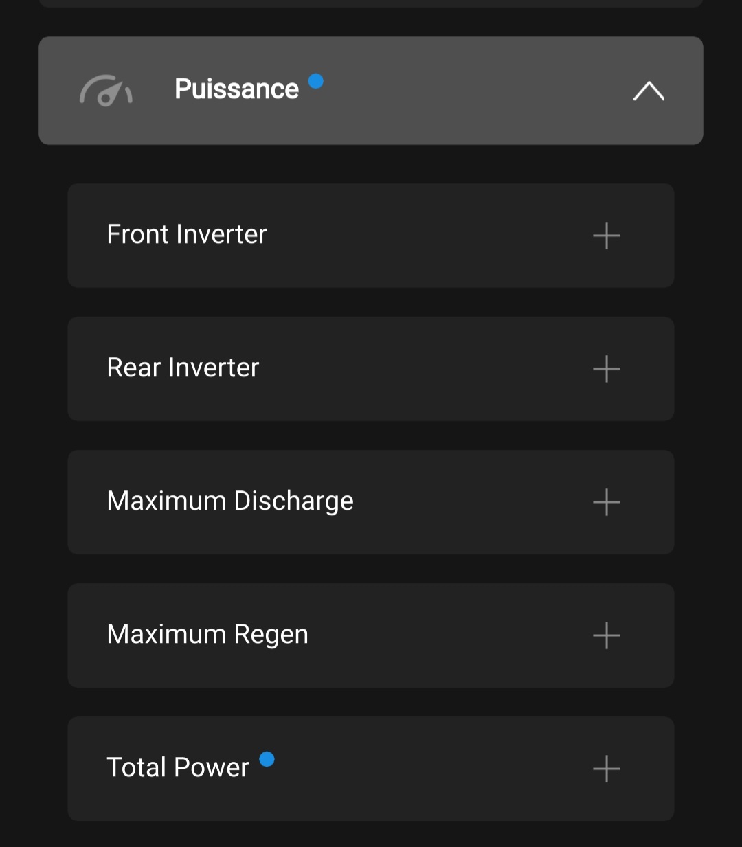Select the Rear Inverter label

click(x=183, y=368)
